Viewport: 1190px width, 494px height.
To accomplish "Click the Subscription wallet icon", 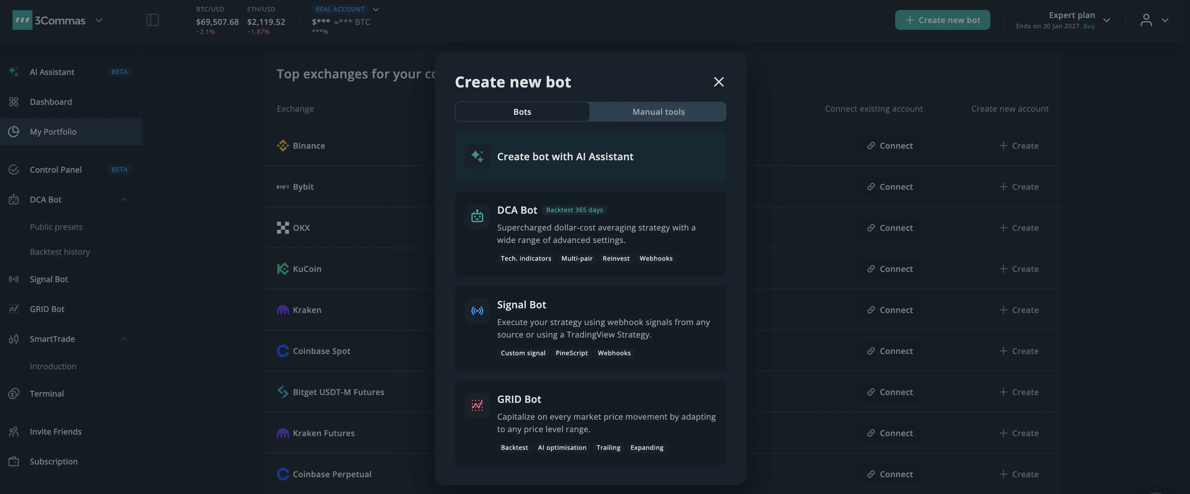I will (14, 461).
